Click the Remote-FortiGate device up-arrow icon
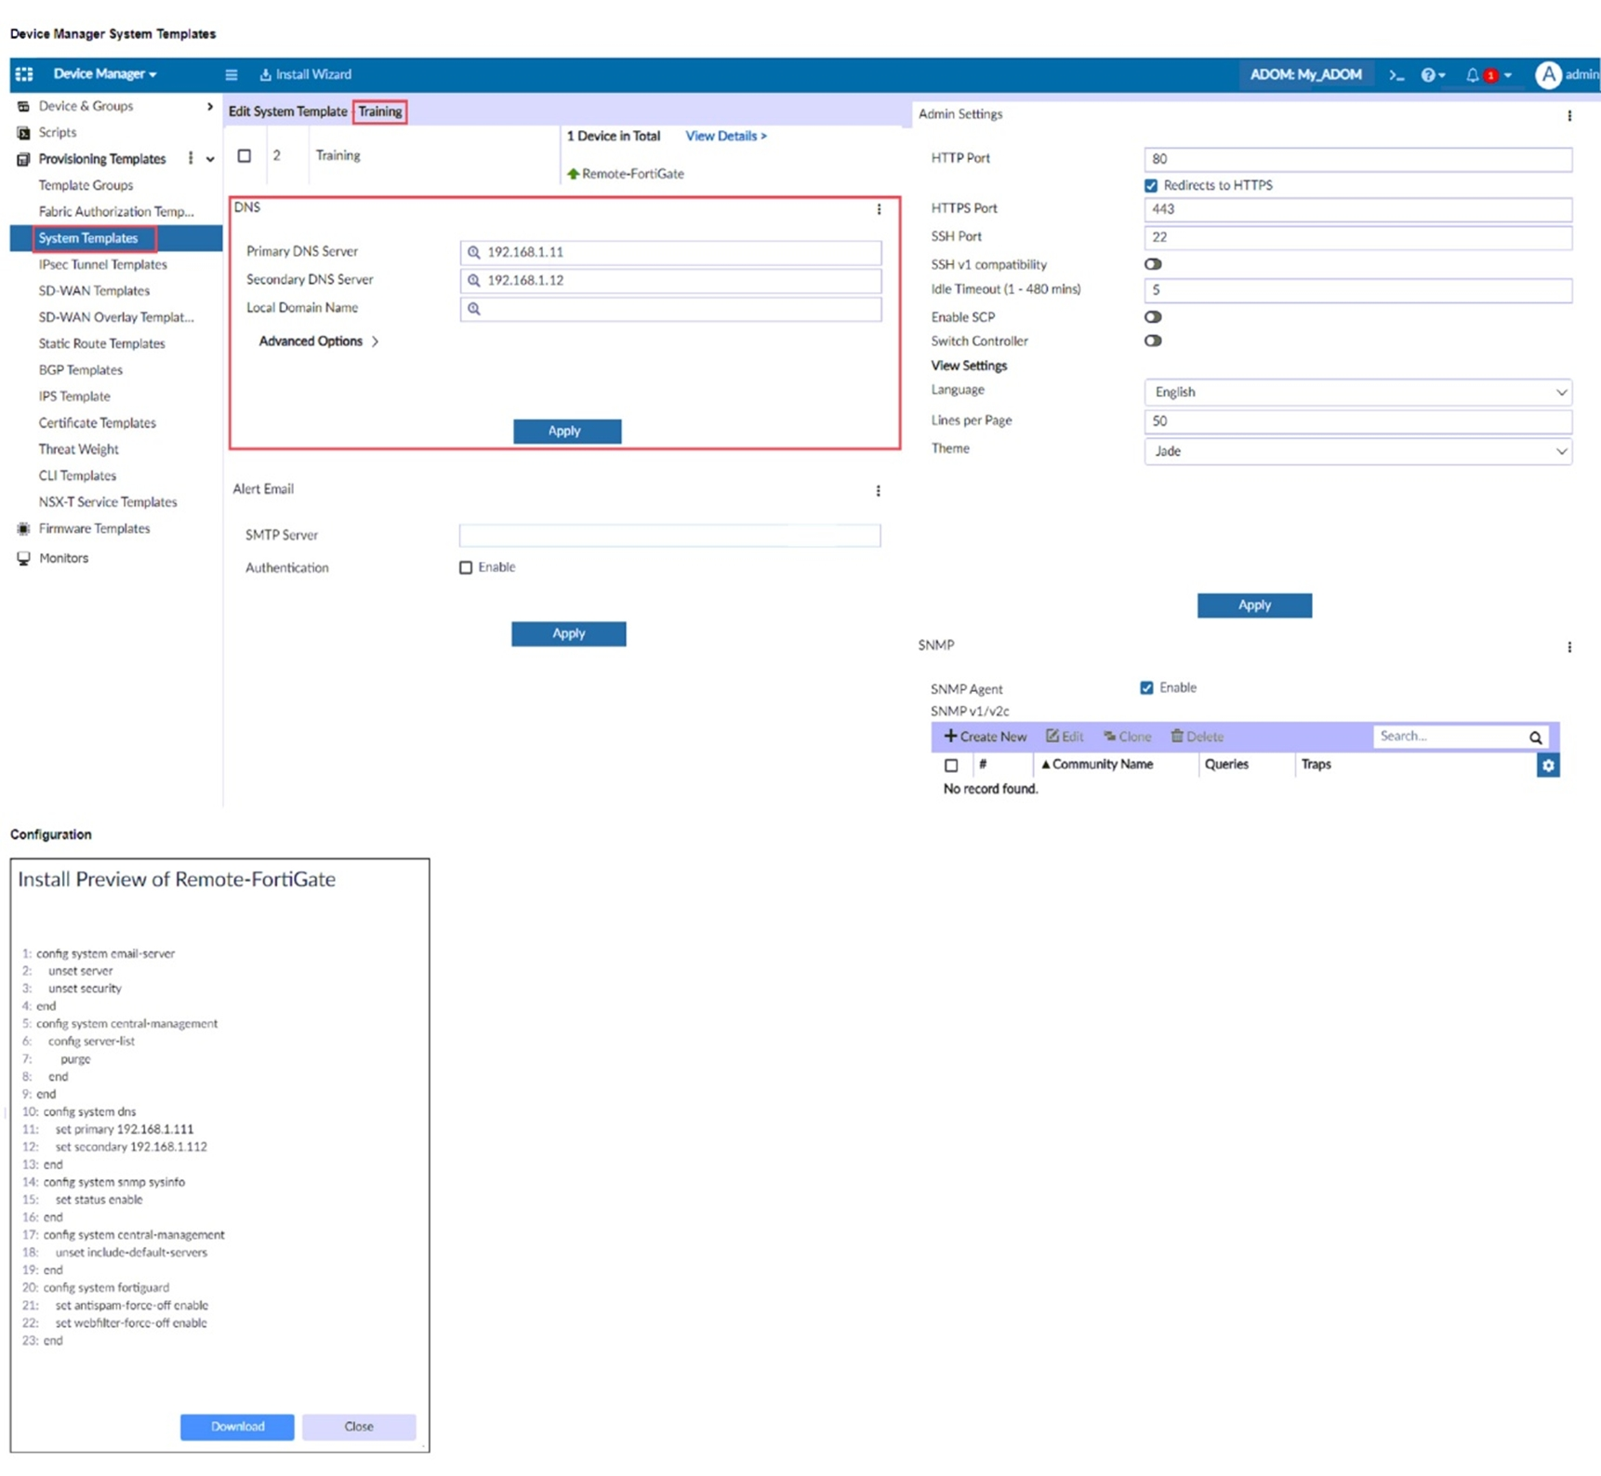 (573, 174)
